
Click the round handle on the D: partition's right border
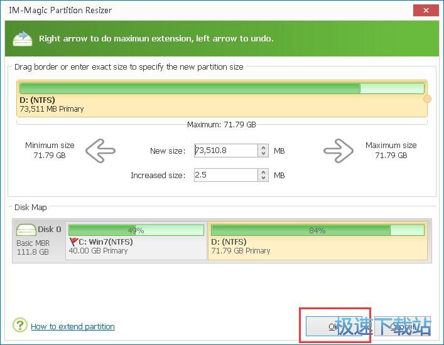point(427,98)
